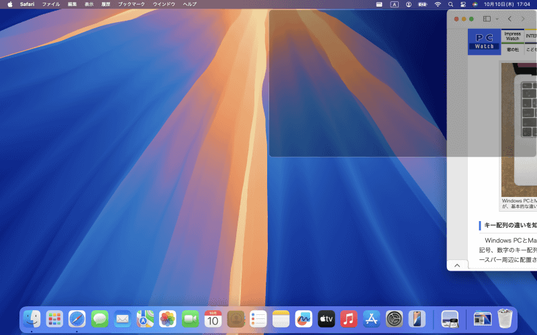Minimize Safari window with yellow button
This screenshot has height=335, width=537.
click(464, 19)
